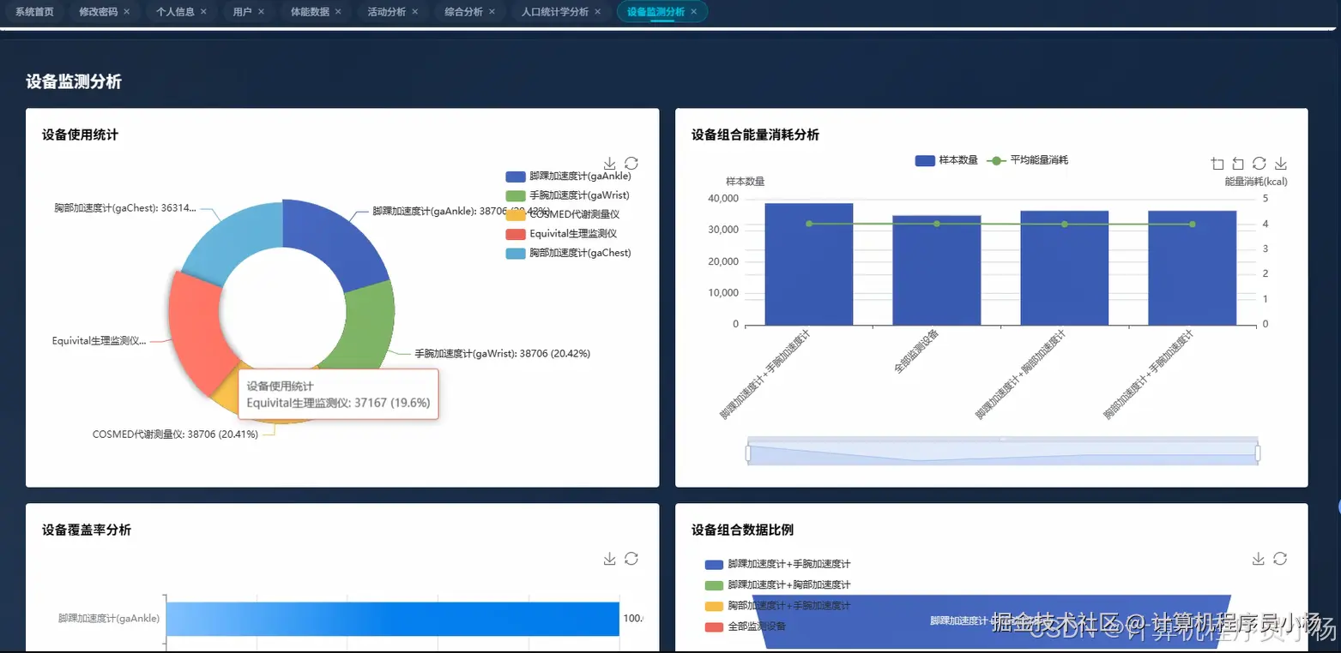Click the middle of the data zoom slider track
1341x653 pixels.
(1003, 452)
